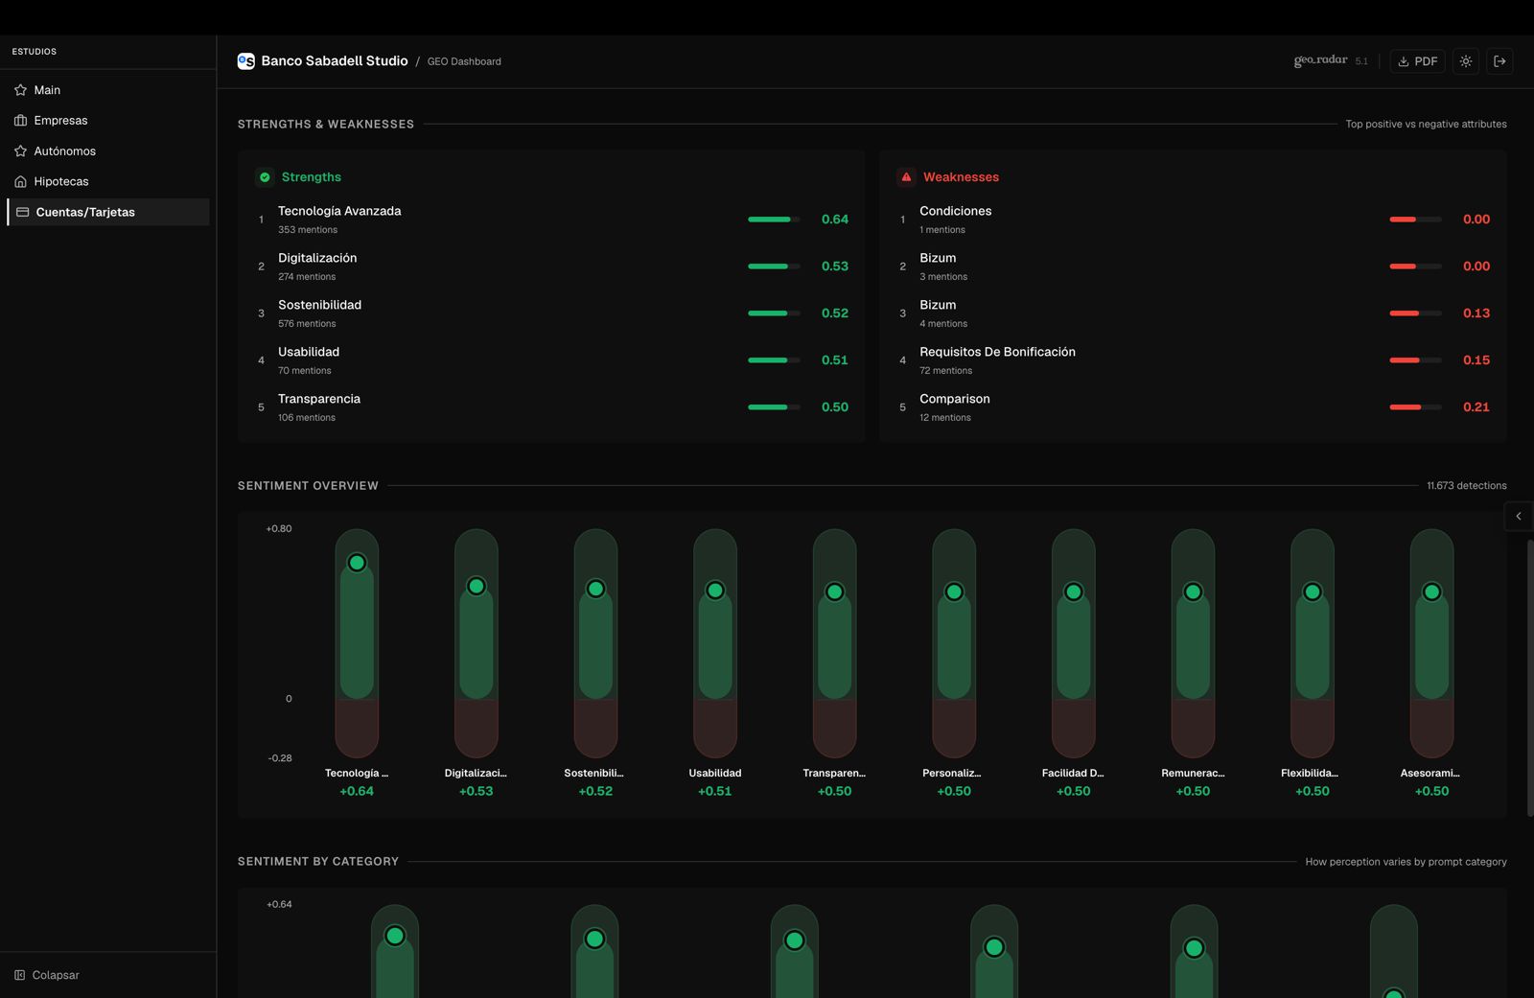The image size is (1534, 998).
Task: Click the logout icon in header
Action: click(1500, 61)
